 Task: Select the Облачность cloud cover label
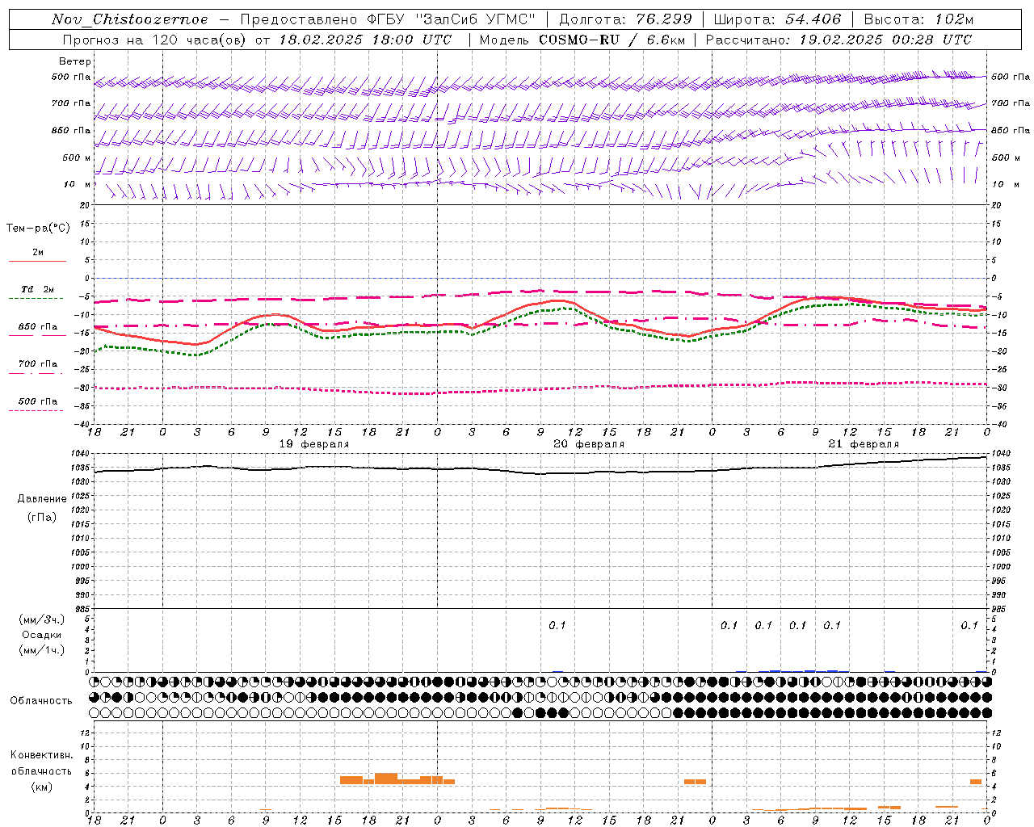[x=41, y=701]
